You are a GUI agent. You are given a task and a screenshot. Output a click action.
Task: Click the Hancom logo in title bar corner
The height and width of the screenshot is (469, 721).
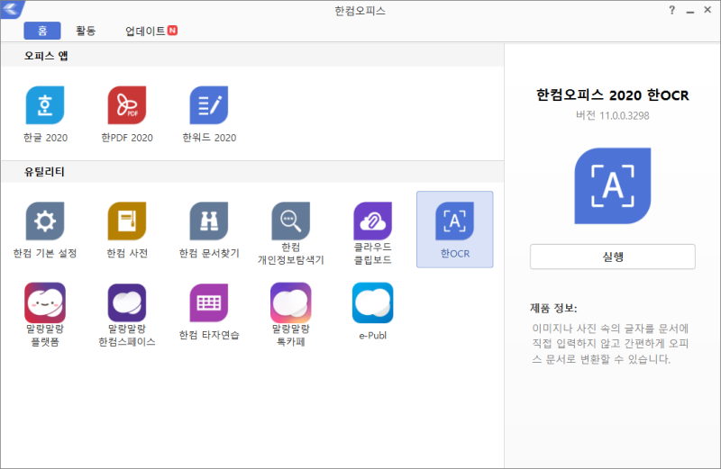[x=11, y=9]
